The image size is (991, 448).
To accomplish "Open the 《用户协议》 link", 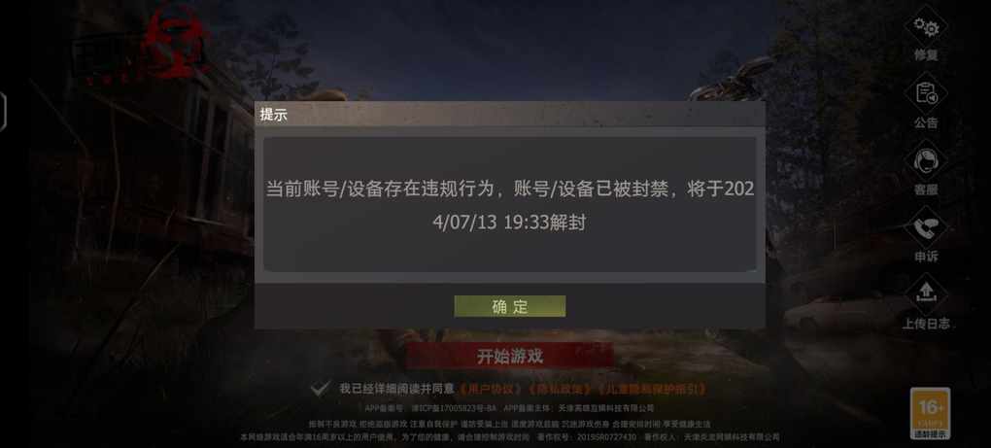I will (491, 389).
